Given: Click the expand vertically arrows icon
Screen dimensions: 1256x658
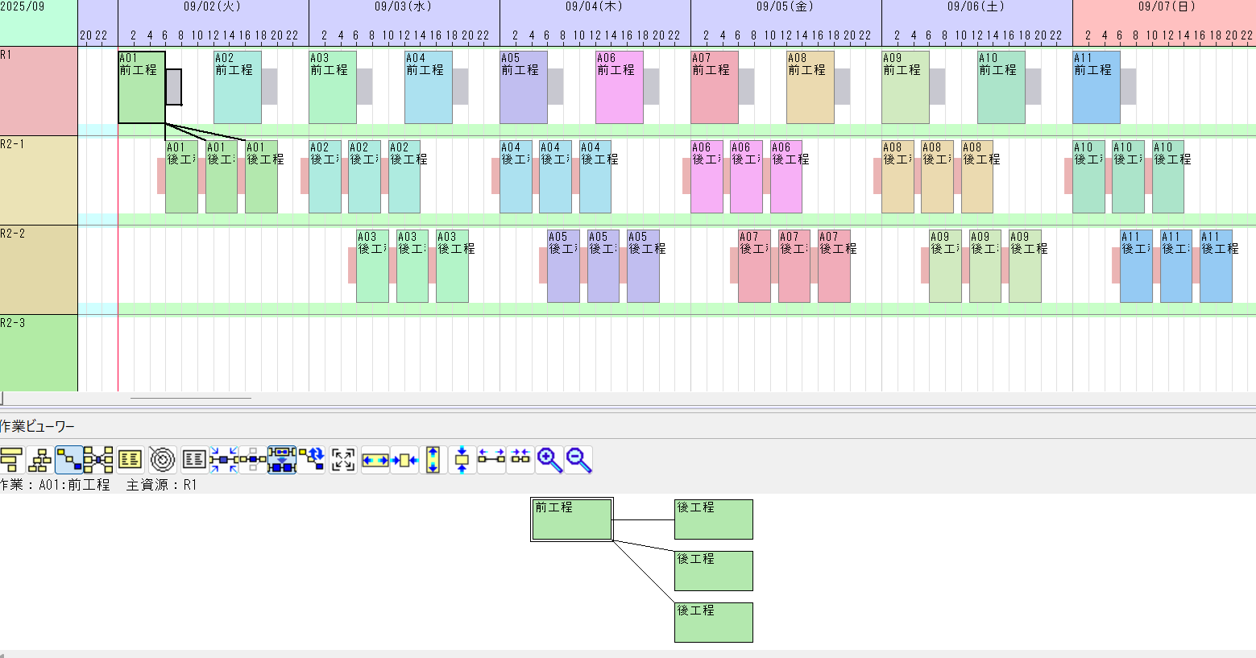Looking at the screenshot, I should point(433,460).
